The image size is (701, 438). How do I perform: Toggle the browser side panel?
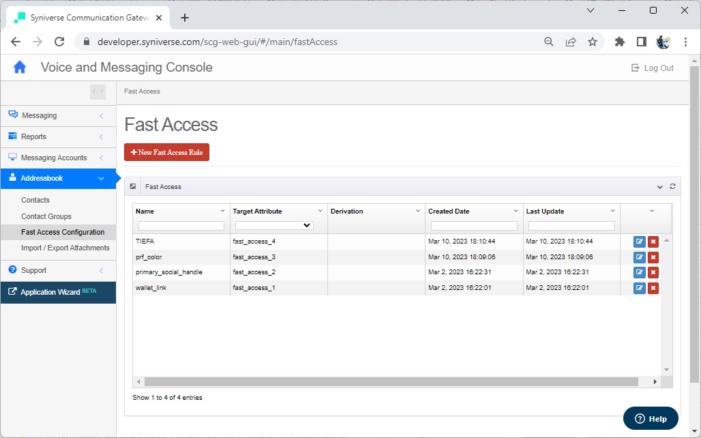[x=642, y=42]
